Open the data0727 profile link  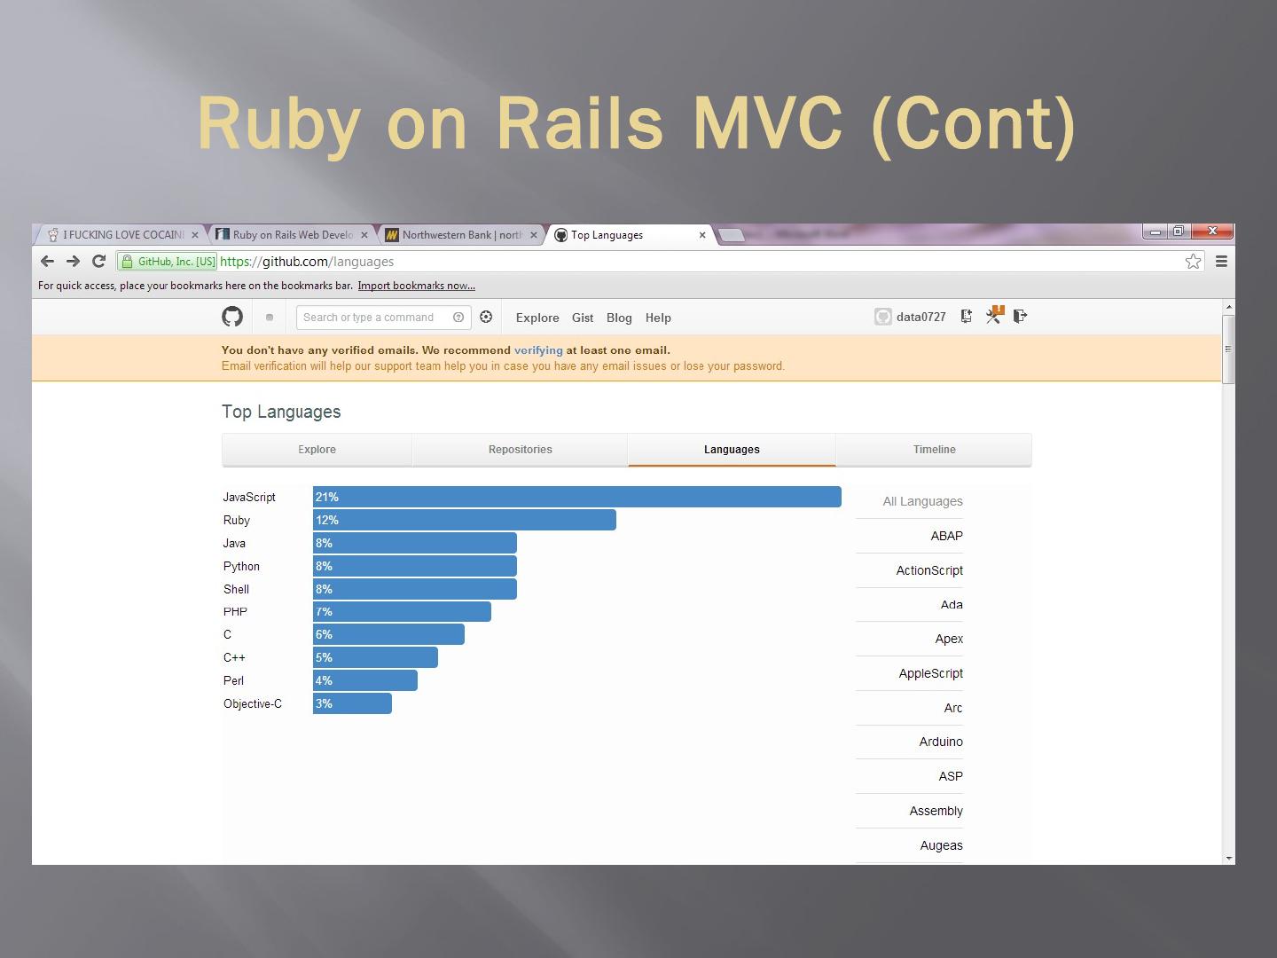pyautogui.click(x=921, y=317)
